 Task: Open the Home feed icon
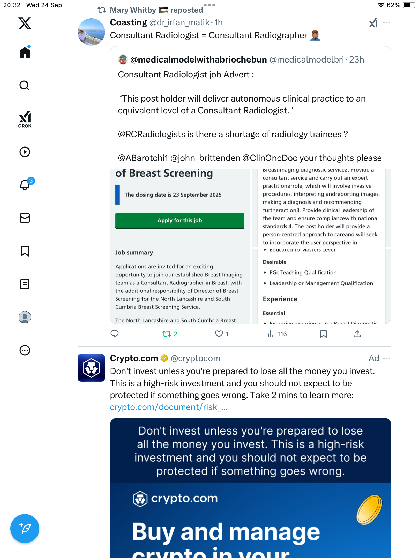pyautogui.click(x=25, y=52)
